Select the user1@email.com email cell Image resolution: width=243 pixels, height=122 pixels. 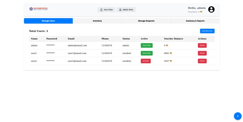click(77, 53)
